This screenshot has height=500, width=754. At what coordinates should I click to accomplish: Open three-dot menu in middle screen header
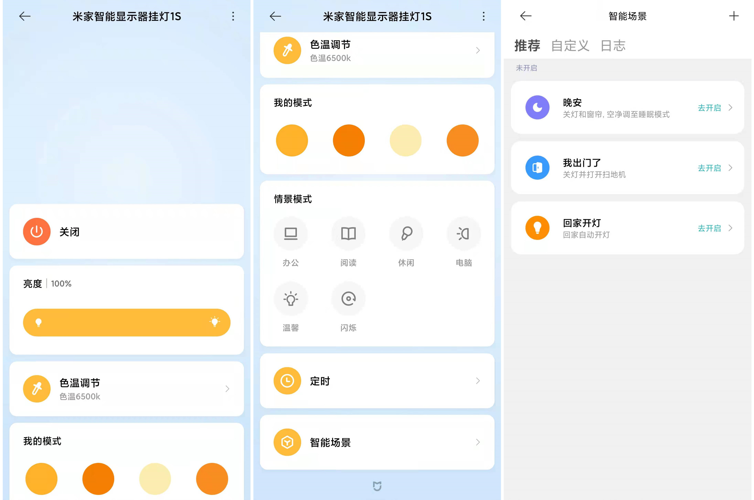pyautogui.click(x=484, y=16)
